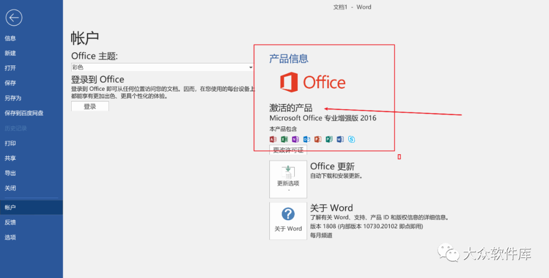The width and height of the screenshot is (549, 278).
Task: Click the 更改许可证 button
Action: pos(288,150)
